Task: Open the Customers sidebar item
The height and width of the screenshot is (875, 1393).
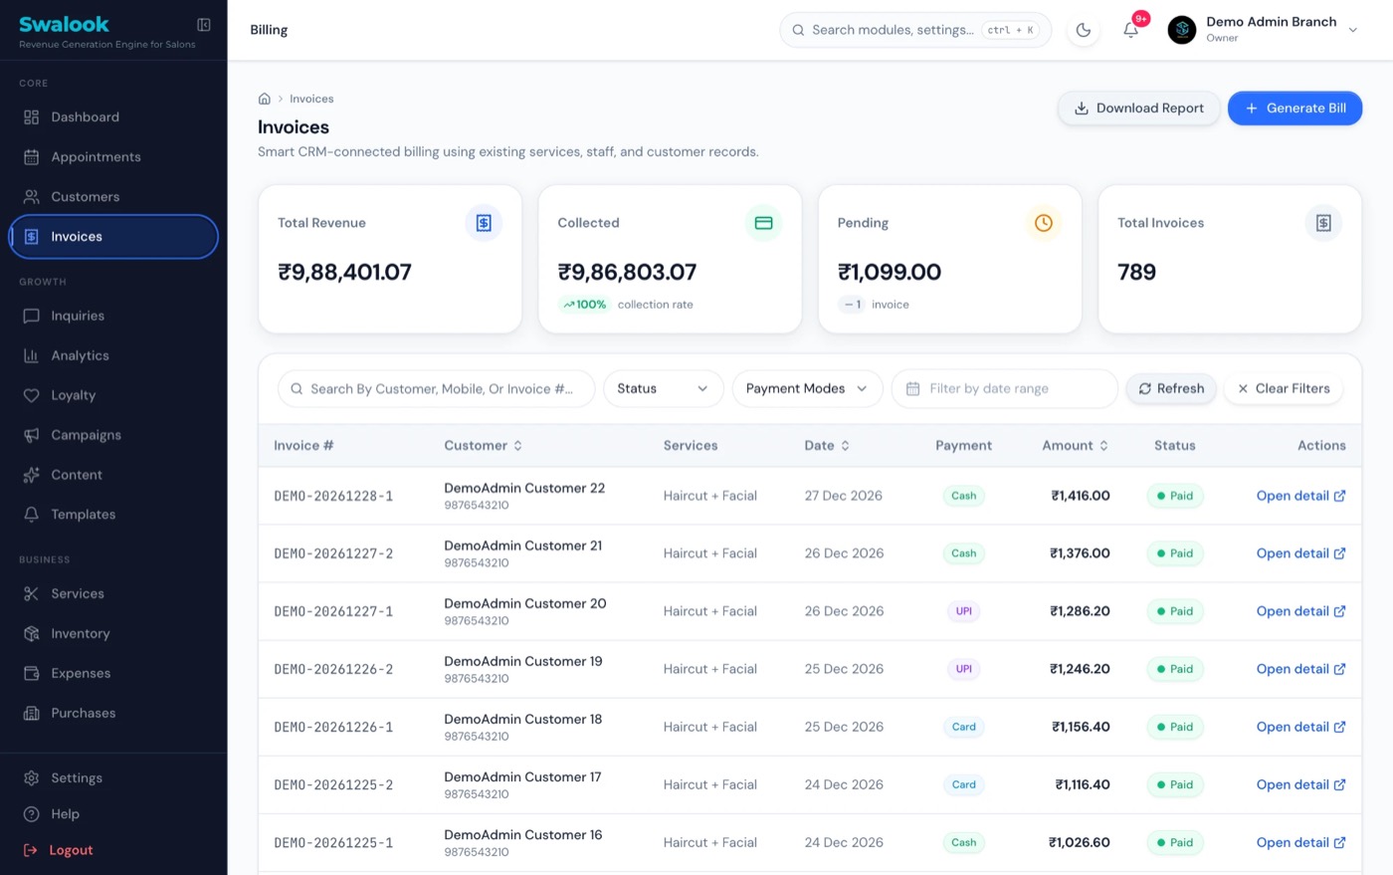Action: point(113,196)
